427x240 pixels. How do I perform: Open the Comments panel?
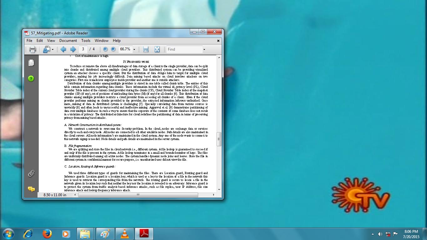[x=31, y=189]
